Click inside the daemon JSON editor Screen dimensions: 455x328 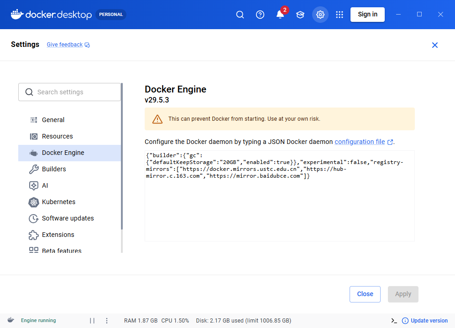pos(279,196)
